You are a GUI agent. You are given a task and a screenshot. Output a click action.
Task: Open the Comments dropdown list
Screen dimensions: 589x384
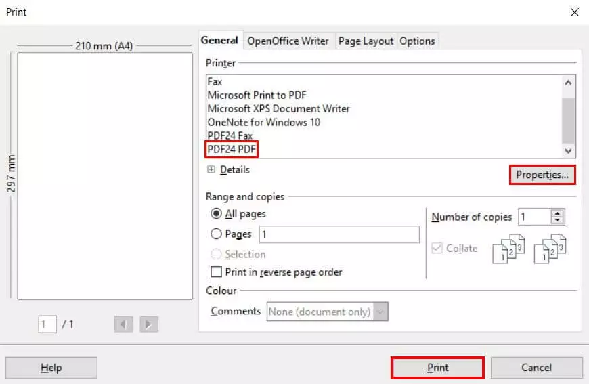tap(381, 312)
